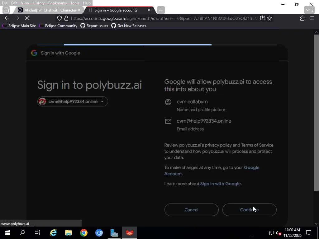Click the browser back arrow
This screenshot has height=239, width=319.
(x=7, y=18)
